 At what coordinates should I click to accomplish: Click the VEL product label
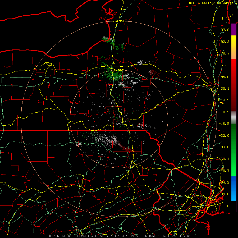pyautogui.click(x=232, y=16)
